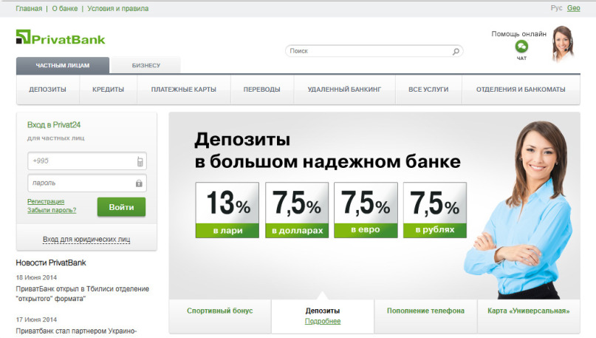The width and height of the screenshot is (596, 338).
Task: Click the search magnifier icon
Action: pos(456,51)
